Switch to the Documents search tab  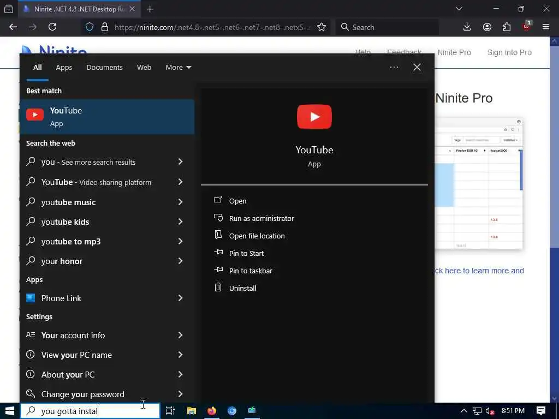pyautogui.click(x=104, y=67)
